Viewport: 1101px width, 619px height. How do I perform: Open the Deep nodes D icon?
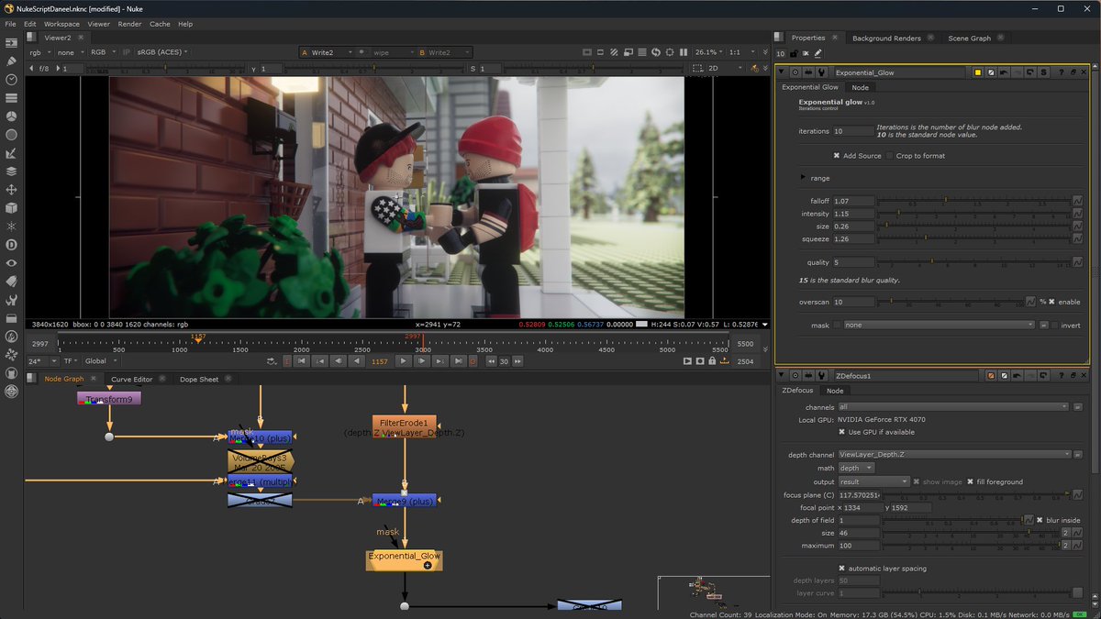(11, 245)
